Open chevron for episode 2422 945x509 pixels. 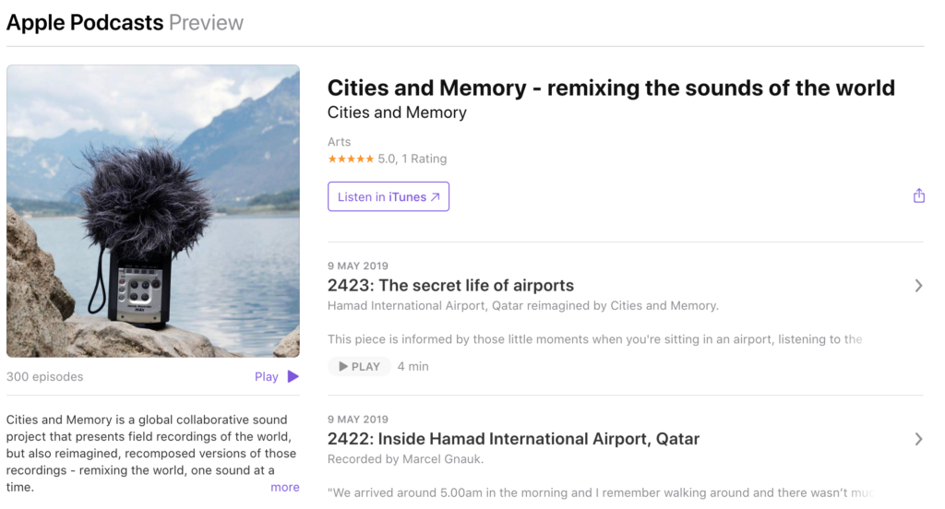point(918,439)
